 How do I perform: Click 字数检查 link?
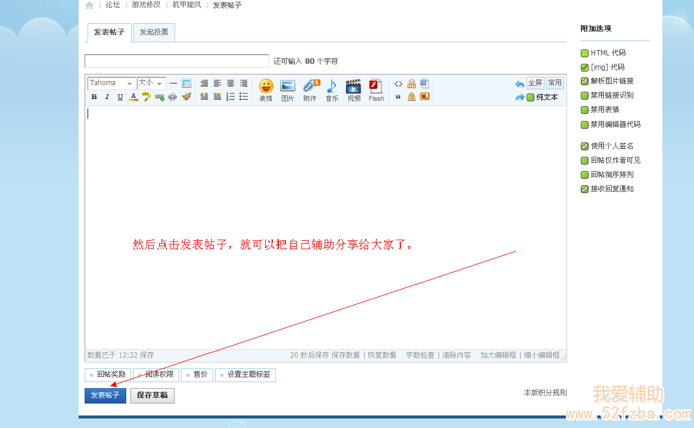pyautogui.click(x=421, y=355)
